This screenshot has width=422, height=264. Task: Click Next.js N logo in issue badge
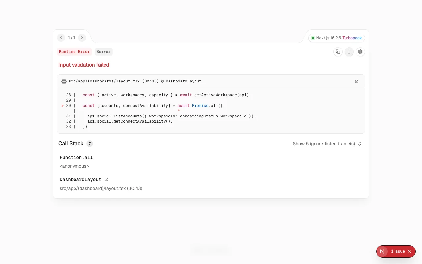(382, 251)
